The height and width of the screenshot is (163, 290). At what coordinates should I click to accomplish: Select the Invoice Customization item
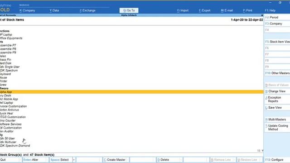pyautogui.click(x=13, y=106)
